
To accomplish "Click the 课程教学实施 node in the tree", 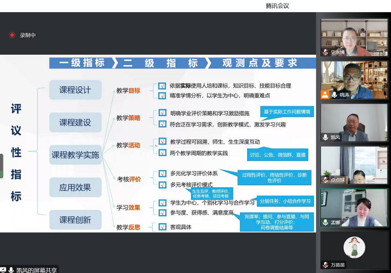I will [75, 155].
